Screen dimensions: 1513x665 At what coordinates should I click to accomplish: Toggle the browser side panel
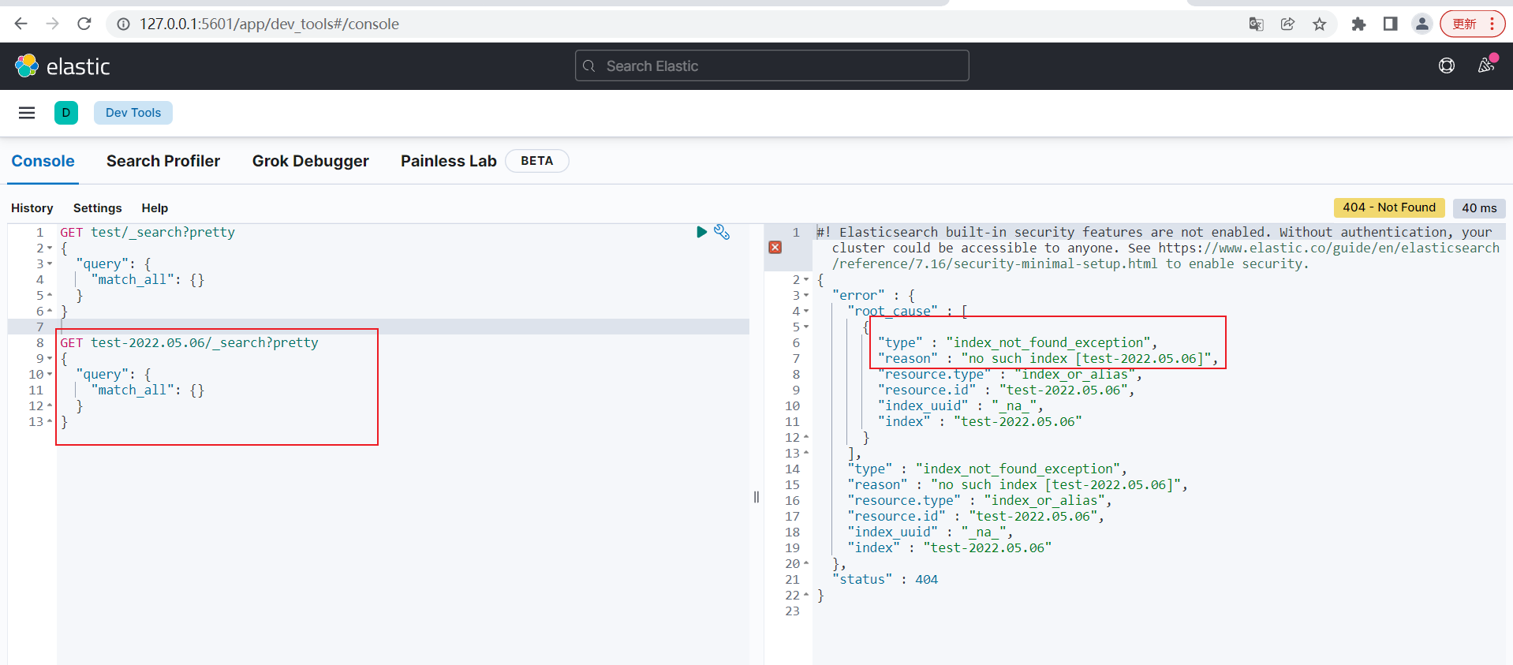click(1391, 24)
